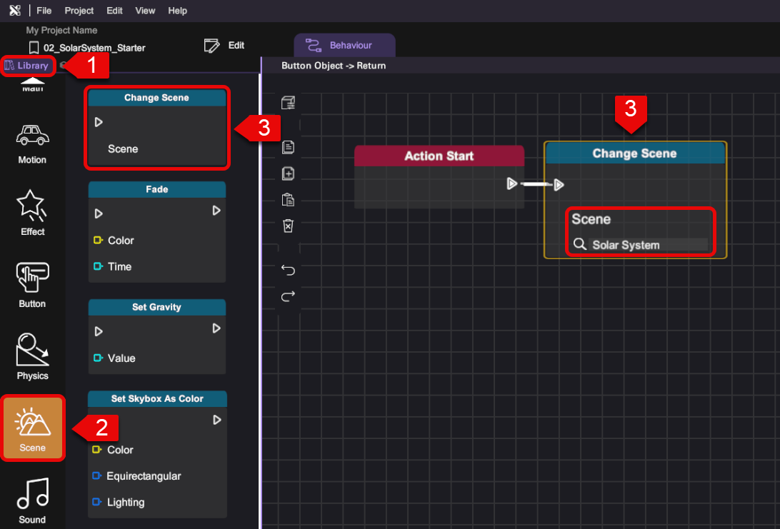This screenshot has width=780, height=529.
Task: Click the Solar System scene field
Action: 648,245
